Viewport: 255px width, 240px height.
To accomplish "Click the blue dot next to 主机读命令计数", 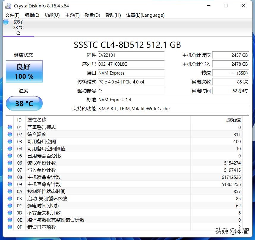I will [x=10, y=177].
